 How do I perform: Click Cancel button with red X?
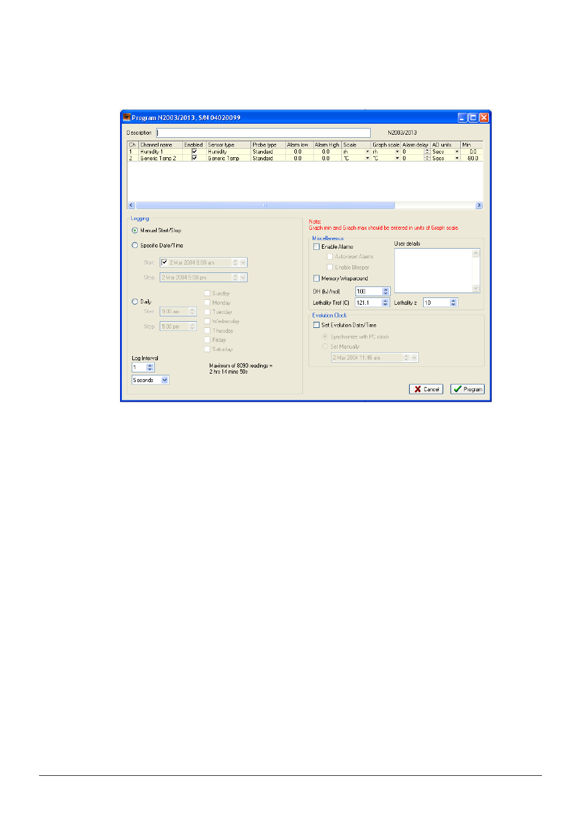point(426,389)
